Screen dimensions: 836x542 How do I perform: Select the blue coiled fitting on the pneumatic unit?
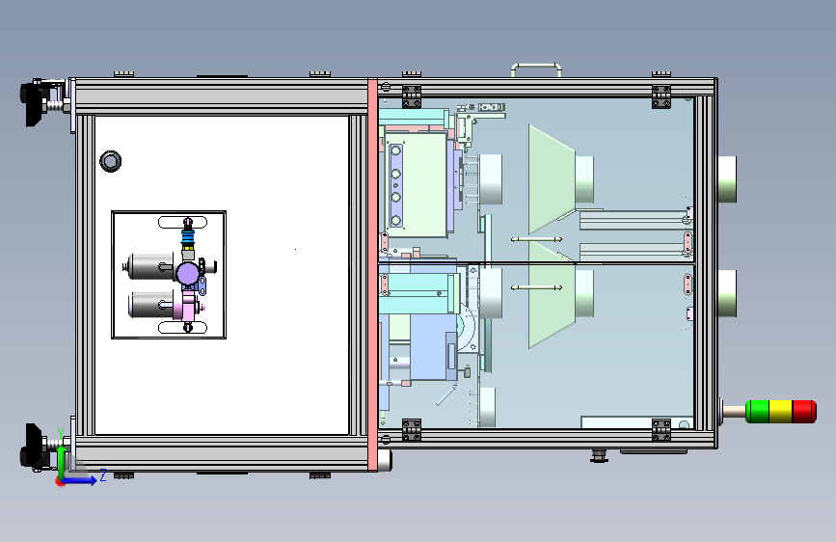click(188, 238)
